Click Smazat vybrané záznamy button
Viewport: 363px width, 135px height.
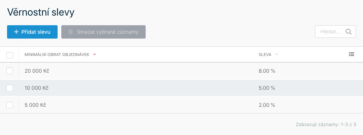(x=103, y=32)
